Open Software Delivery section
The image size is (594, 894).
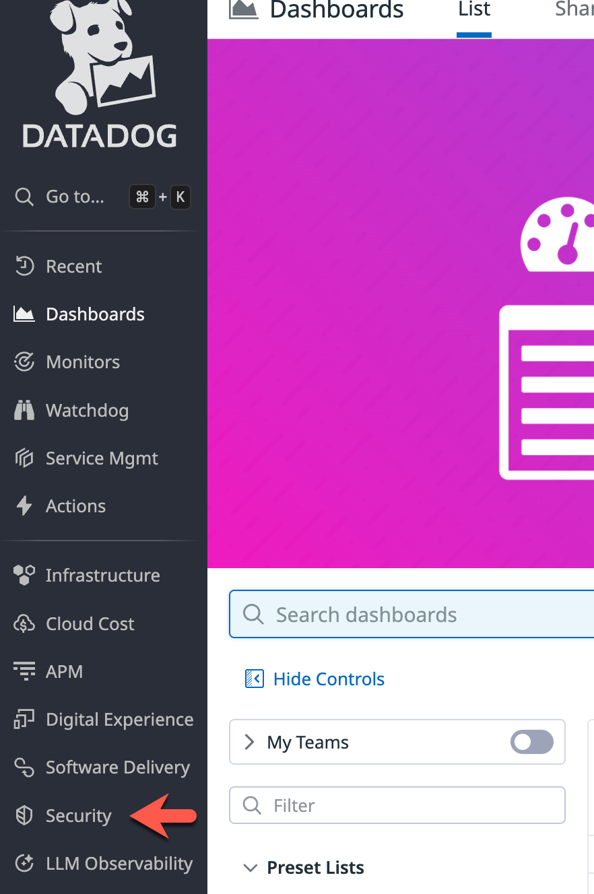tap(117, 767)
